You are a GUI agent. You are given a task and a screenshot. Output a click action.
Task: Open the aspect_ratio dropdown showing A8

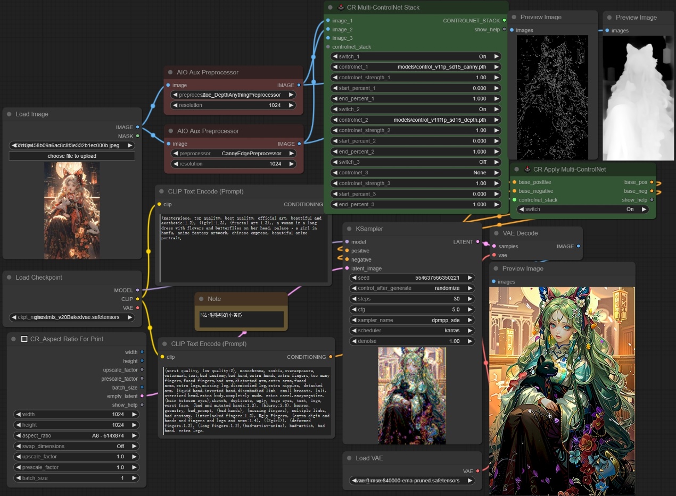click(x=76, y=436)
